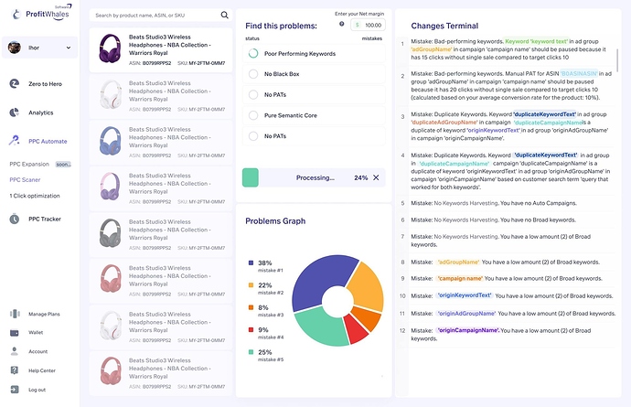
Task: Click the Manage Plans icon
Action: click(15, 314)
